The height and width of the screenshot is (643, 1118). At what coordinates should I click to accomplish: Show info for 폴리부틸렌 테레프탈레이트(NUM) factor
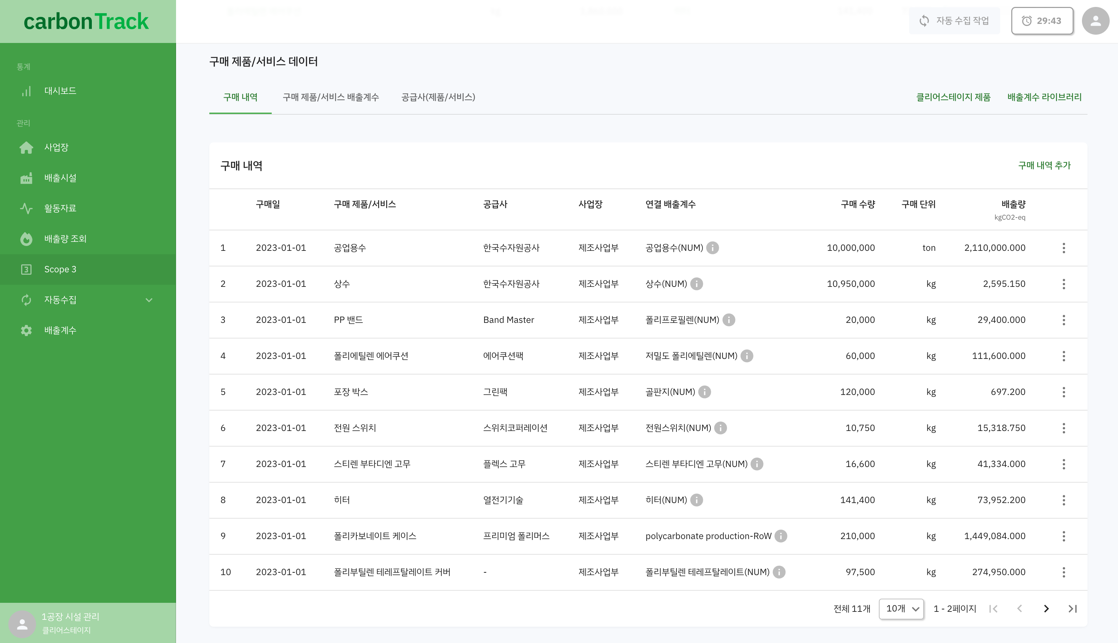coord(779,572)
